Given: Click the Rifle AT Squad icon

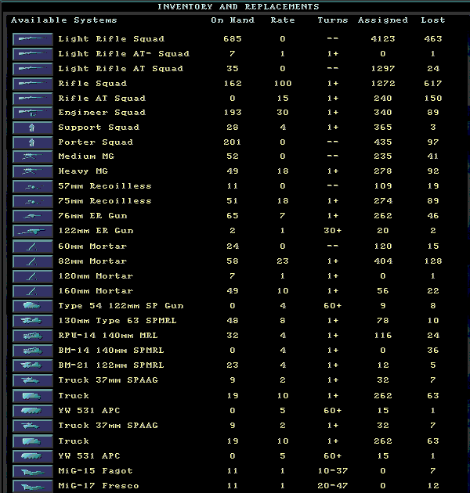Looking at the screenshot, I should click(33, 99).
